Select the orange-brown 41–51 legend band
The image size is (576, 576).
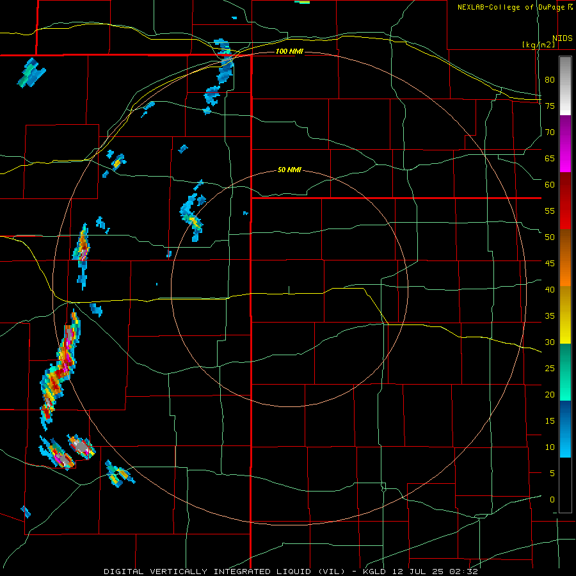(565, 258)
